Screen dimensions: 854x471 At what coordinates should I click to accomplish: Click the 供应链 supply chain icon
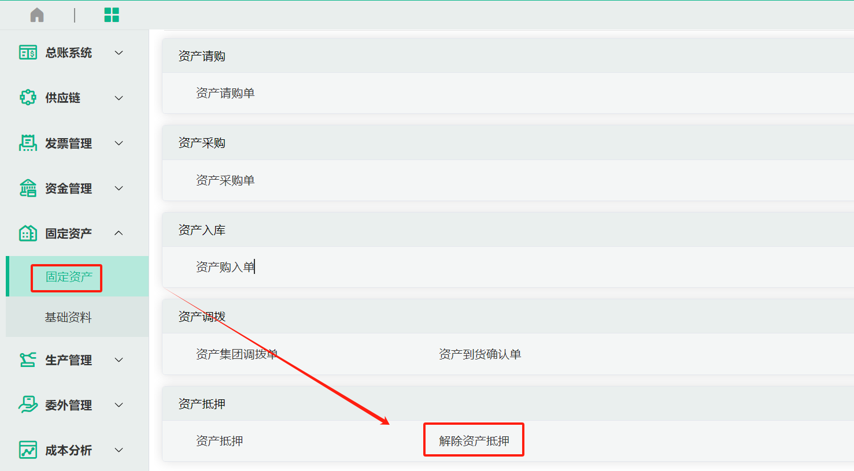coord(28,98)
